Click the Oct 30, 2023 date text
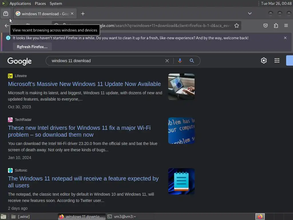Image resolution: width=293 pixels, height=220 pixels. click(x=19, y=107)
